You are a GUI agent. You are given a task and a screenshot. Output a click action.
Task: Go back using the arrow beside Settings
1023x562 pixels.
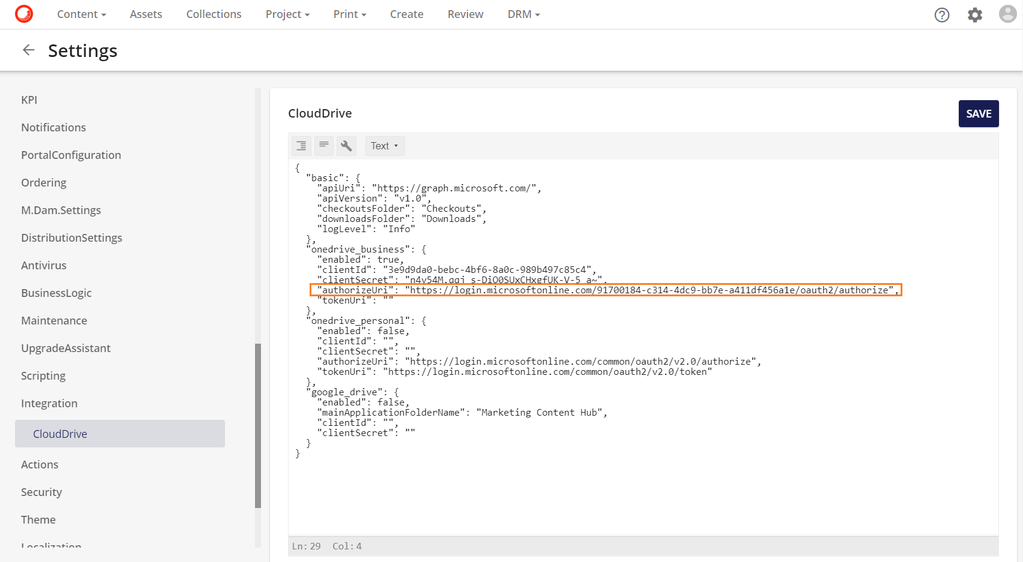(x=28, y=50)
